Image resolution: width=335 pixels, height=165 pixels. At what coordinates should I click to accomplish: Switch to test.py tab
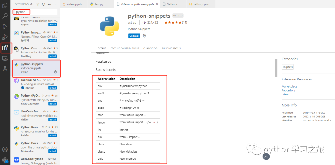tap(101, 4)
